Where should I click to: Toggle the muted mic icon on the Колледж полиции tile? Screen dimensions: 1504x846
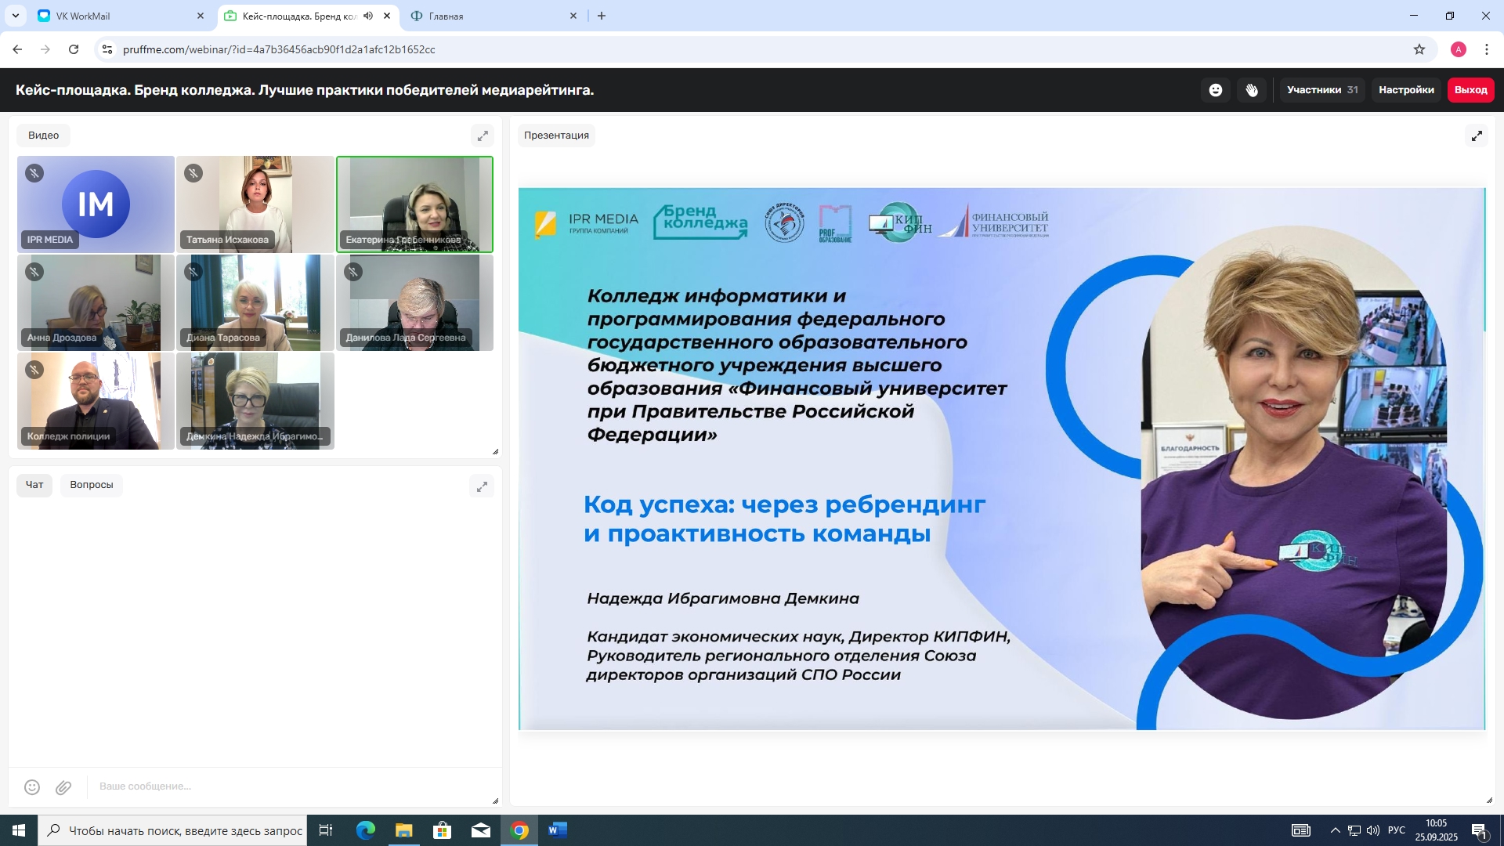tap(34, 370)
